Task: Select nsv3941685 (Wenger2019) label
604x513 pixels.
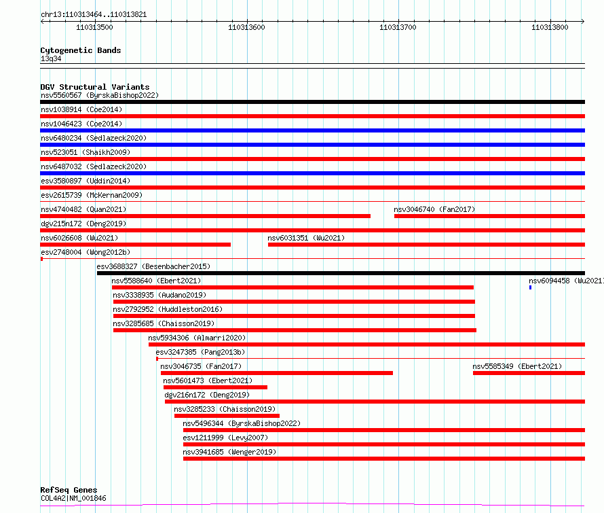Action: 229,452
